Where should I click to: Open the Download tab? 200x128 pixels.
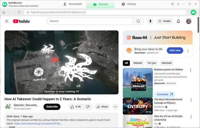point(72,4)
